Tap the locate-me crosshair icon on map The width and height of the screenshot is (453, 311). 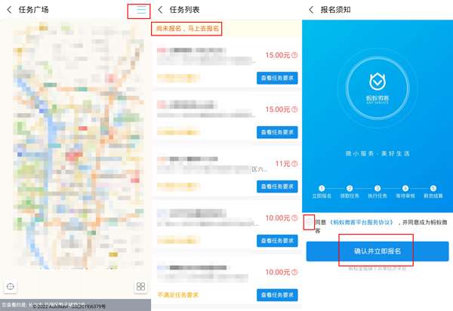click(x=10, y=286)
